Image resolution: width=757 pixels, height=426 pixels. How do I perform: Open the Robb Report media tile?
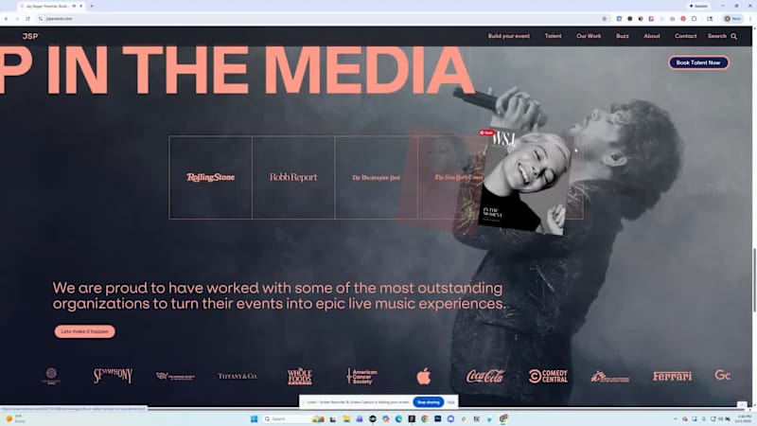tap(293, 177)
